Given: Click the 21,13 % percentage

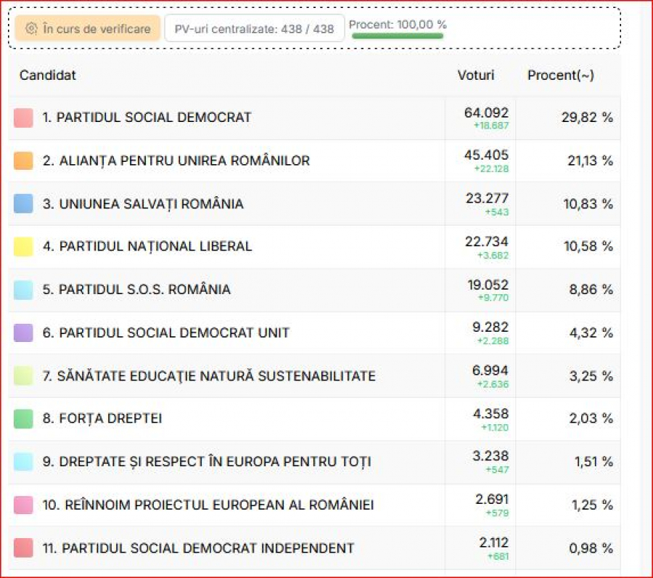Looking at the screenshot, I should click(x=590, y=161).
